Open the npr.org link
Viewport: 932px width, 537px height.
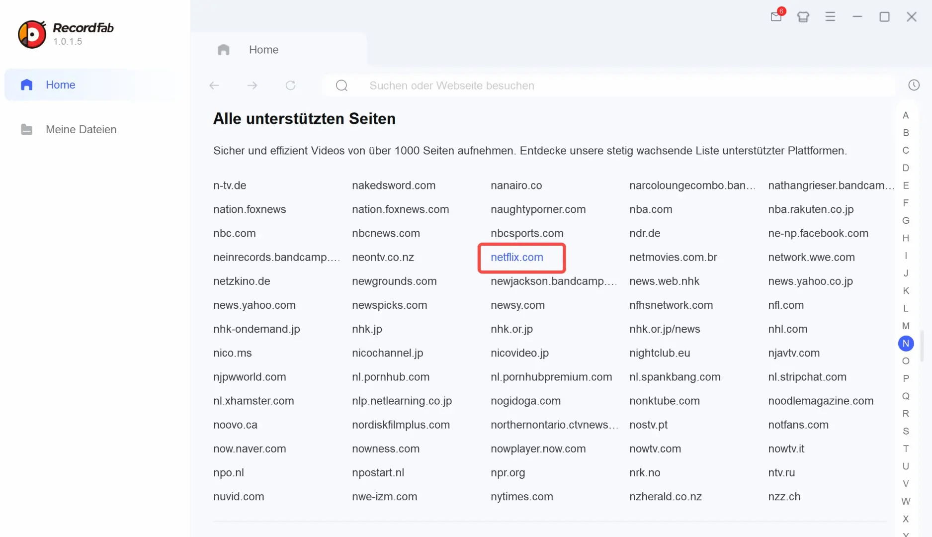tap(508, 473)
